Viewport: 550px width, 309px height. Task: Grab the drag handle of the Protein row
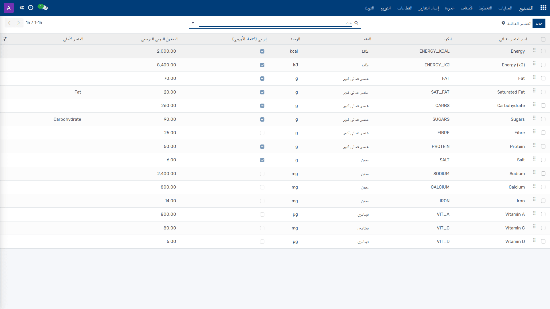pos(534,145)
